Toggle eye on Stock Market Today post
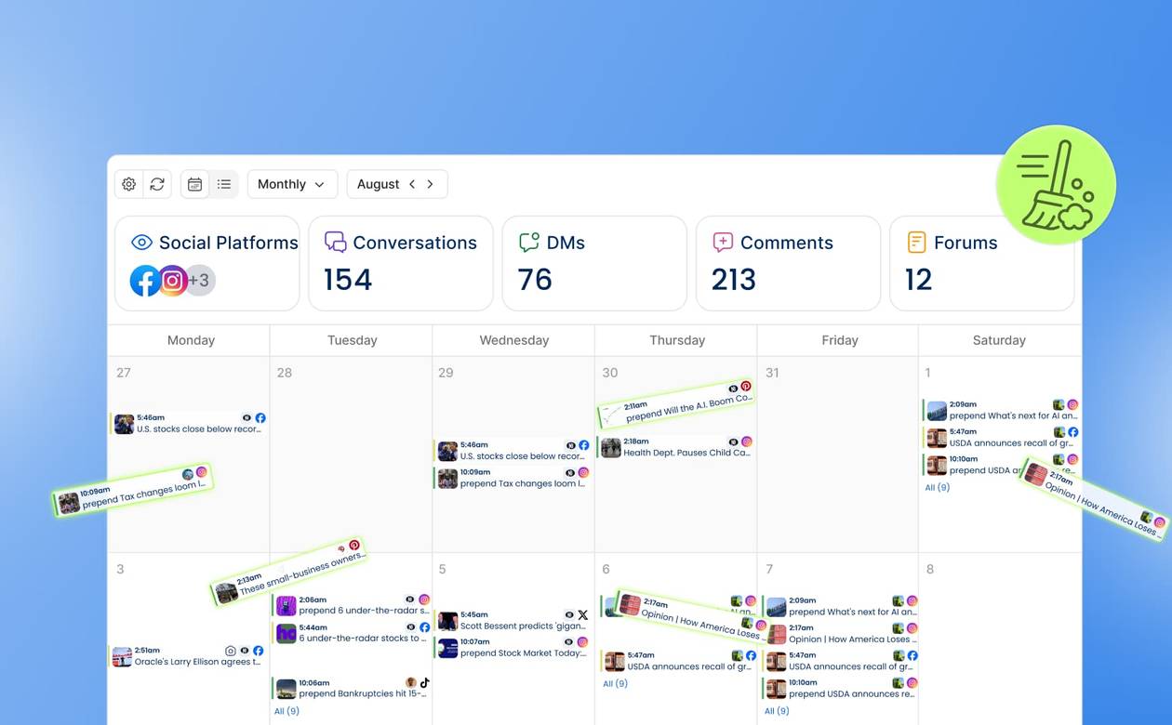This screenshot has width=1172, height=725. coord(569,642)
